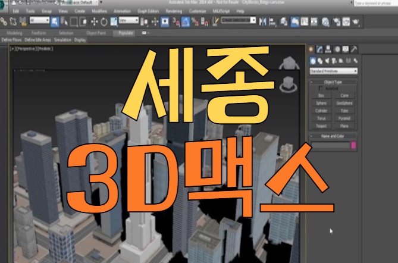398x263 pixels.
Task: Open Schematic View from toolbar
Action: point(314,22)
